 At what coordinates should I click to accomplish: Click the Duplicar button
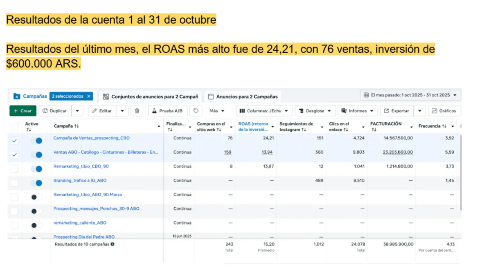[56, 111]
